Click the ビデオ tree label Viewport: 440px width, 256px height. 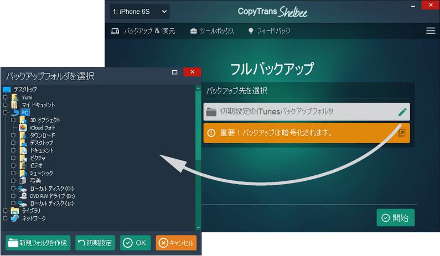coord(36,166)
